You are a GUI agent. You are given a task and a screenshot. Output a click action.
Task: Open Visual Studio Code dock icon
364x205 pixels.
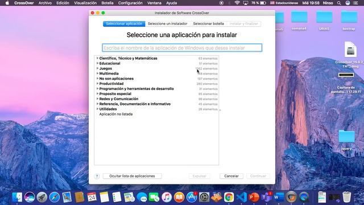(241, 198)
